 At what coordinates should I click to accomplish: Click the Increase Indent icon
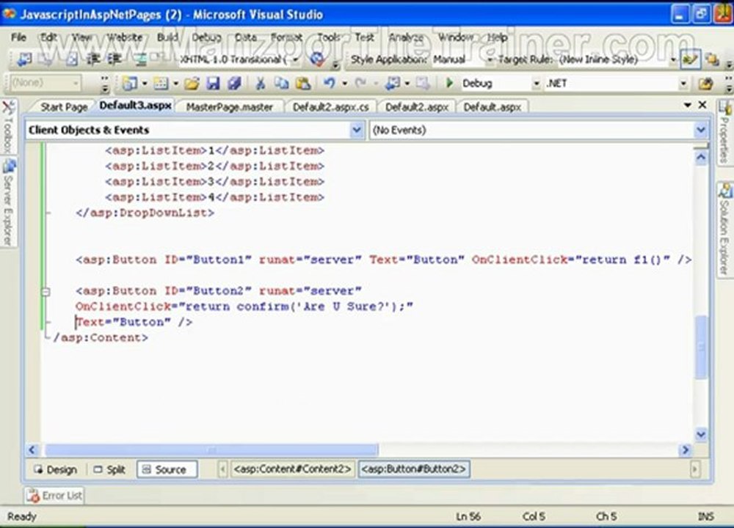click(x=115, y=59)
